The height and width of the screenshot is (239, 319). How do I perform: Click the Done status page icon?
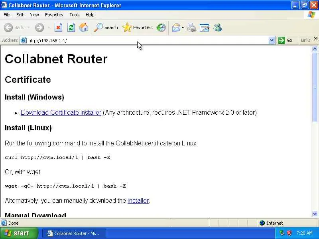[4, 223]
